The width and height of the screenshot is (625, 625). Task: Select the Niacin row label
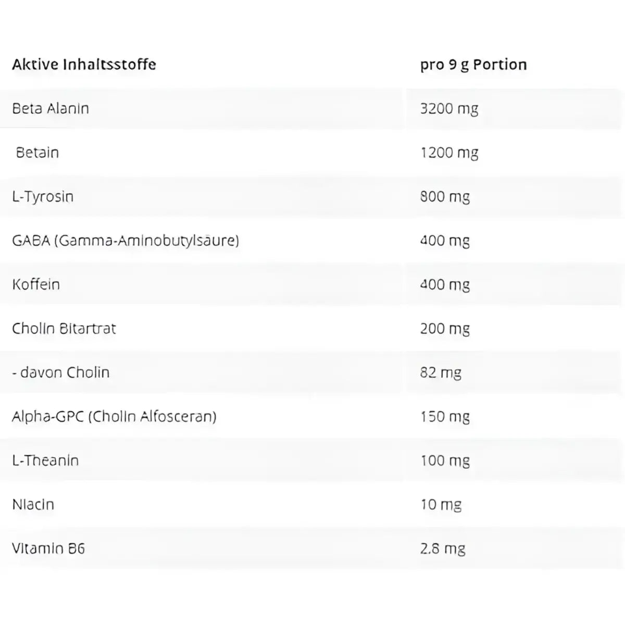tap(33, 505)
